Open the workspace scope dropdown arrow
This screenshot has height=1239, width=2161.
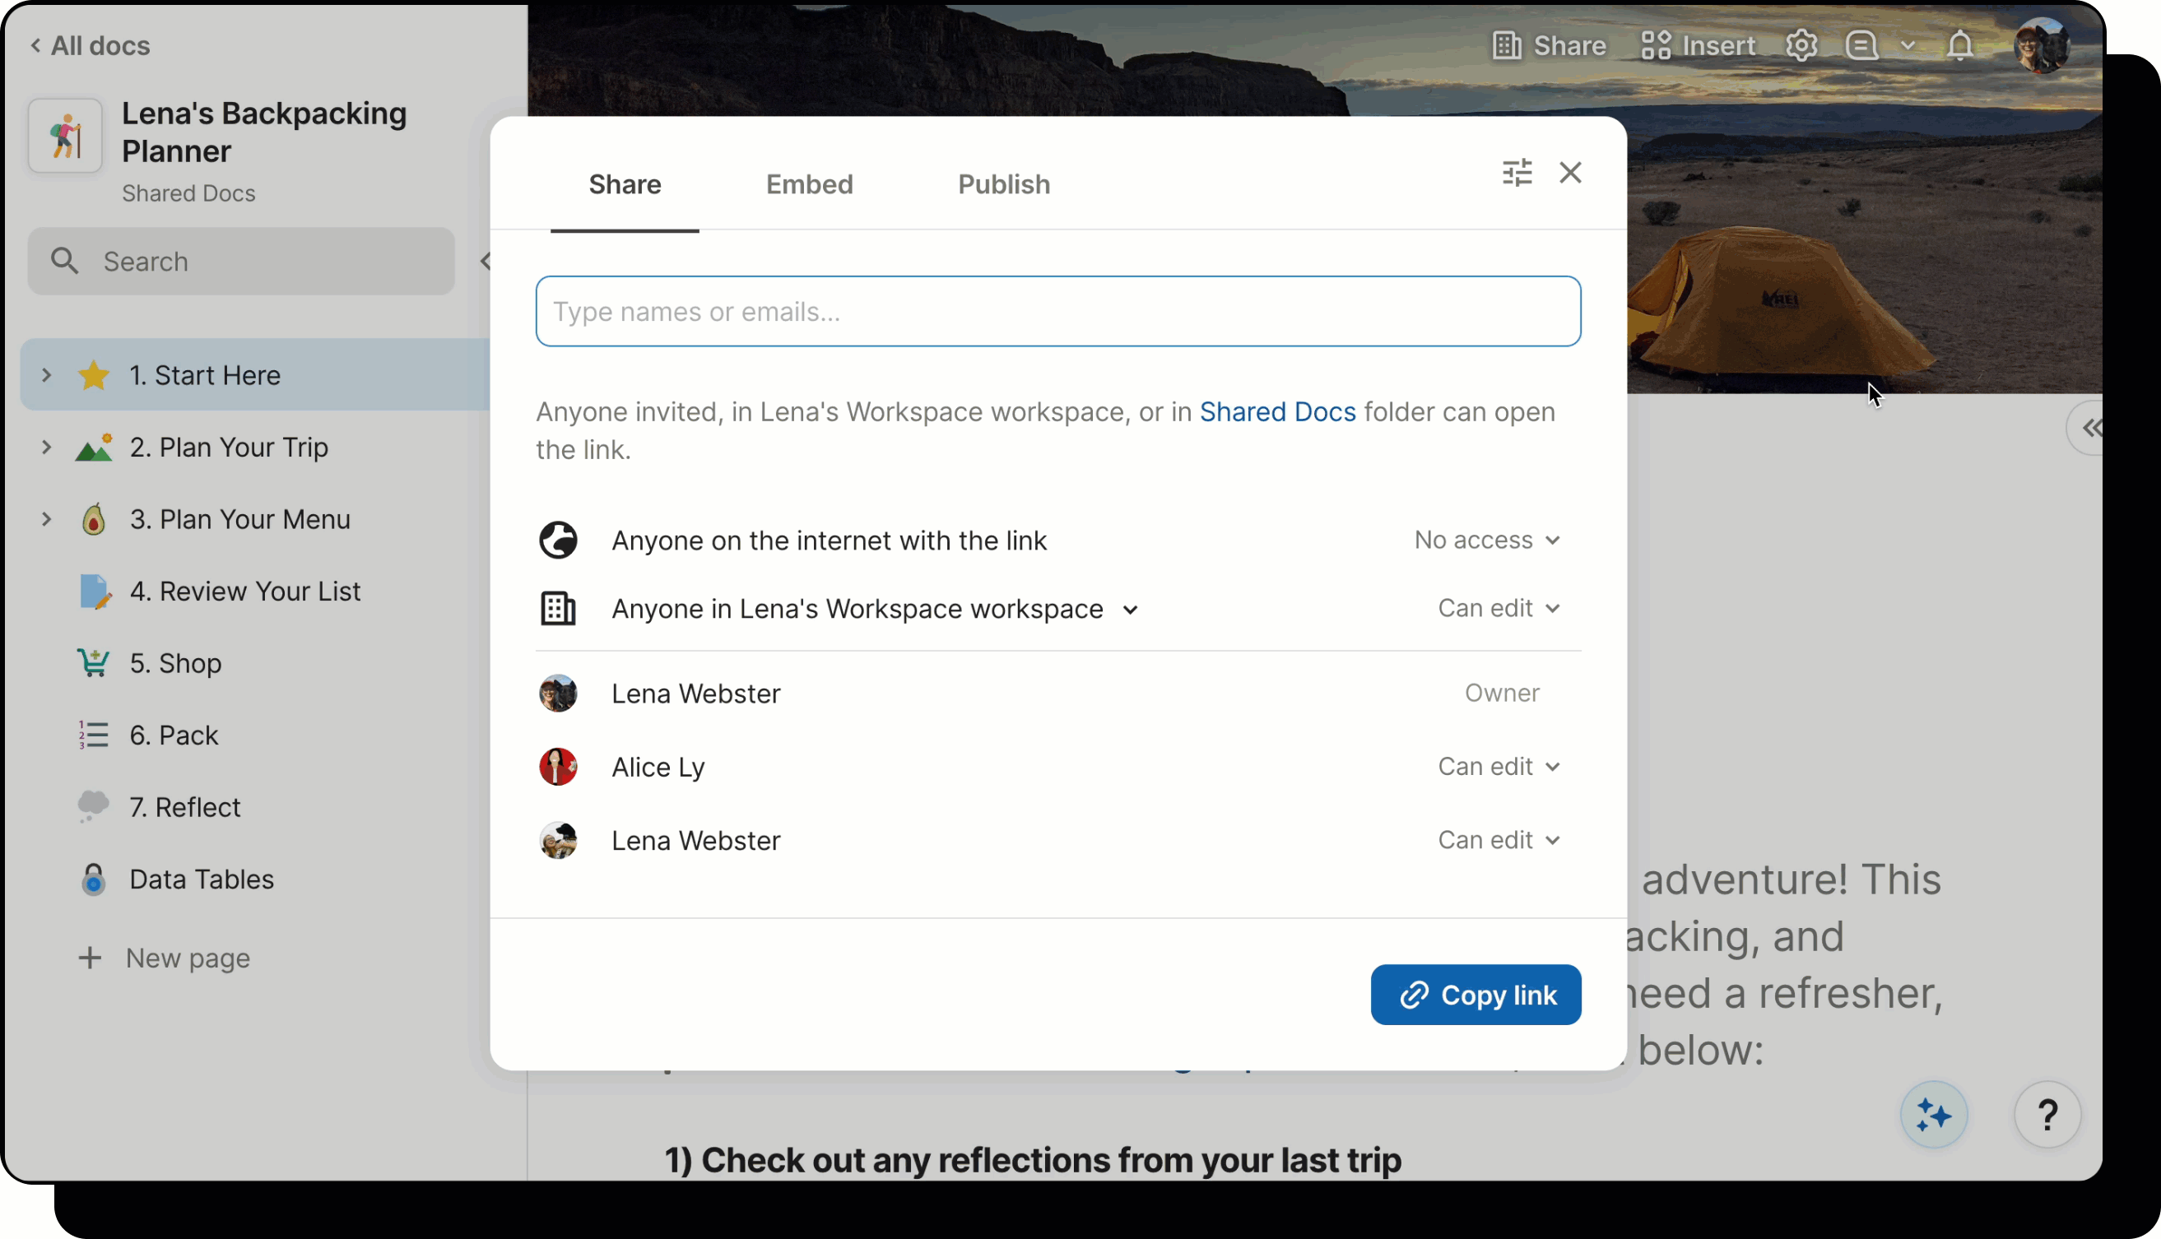[1129, 610]
